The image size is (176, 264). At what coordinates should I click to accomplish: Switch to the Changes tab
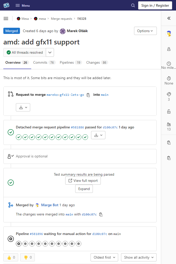pyautogui.click(x=97, y=62)
